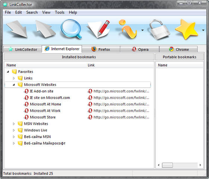Click the link URL for IE Add-on site
Screen dimensions: 209x179
click(x=121, y=91)
